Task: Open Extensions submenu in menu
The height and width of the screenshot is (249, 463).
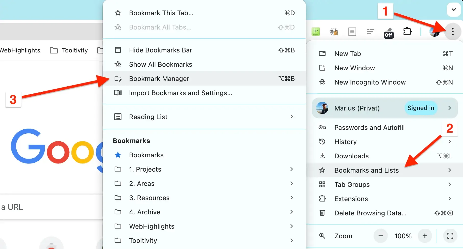Action: coord(385,199)
